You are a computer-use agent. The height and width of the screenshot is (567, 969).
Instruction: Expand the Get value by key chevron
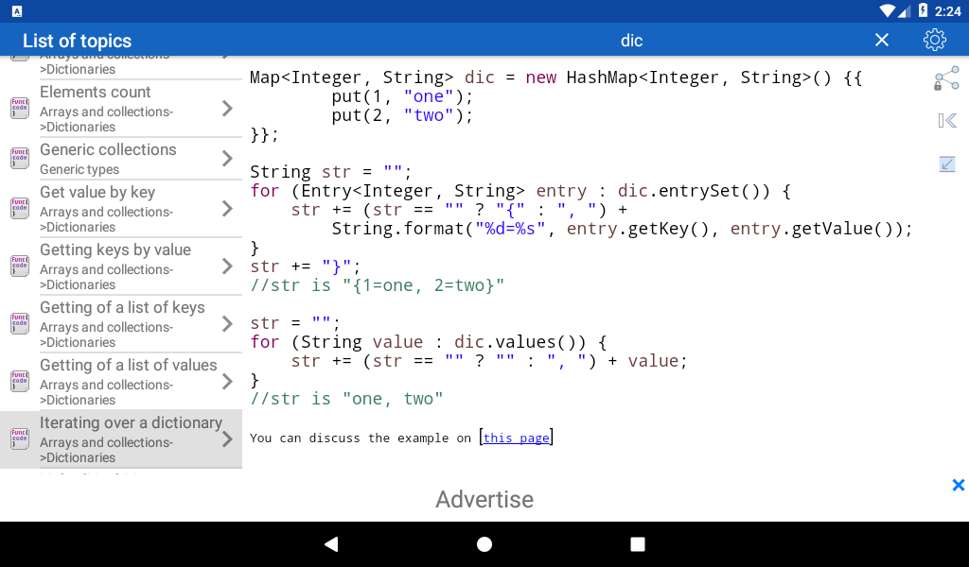(x=227, y=209)
